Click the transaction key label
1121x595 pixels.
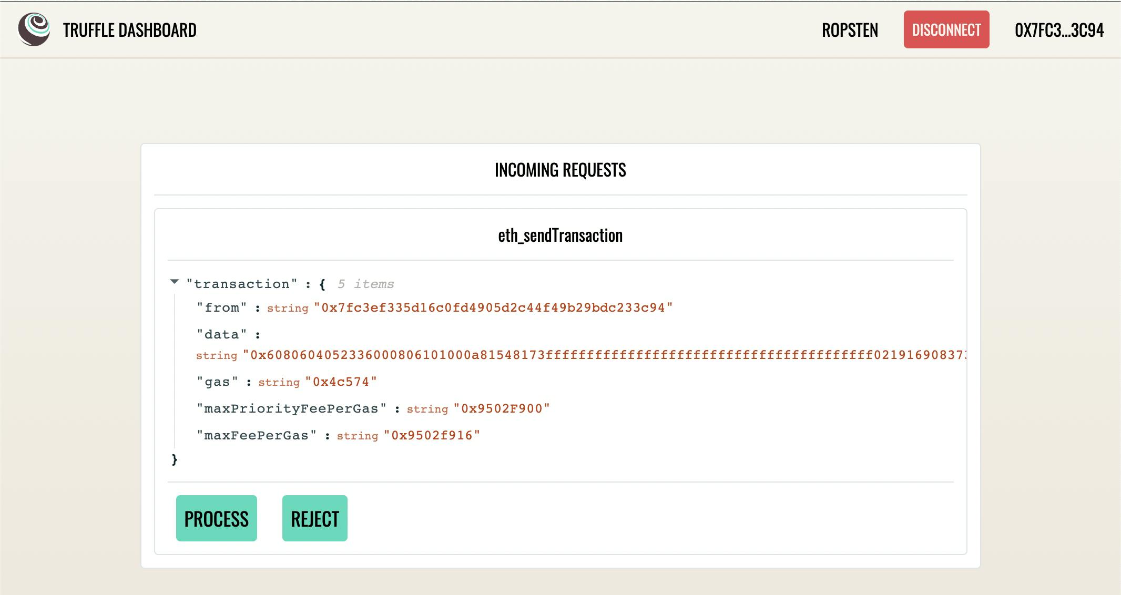click(x=243, y=283)
